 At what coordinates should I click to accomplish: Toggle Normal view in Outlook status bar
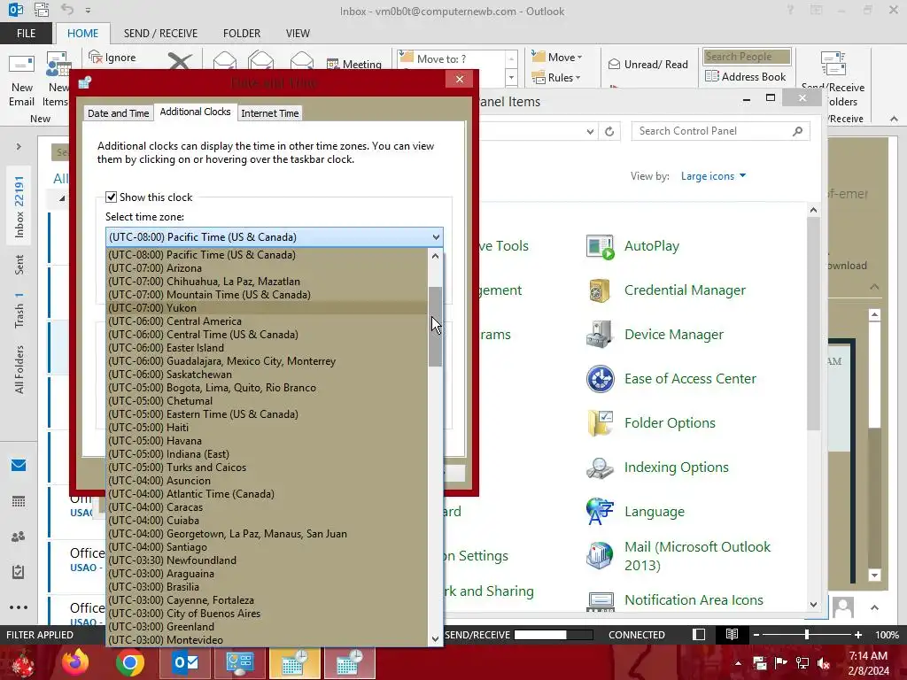point(699,634)
